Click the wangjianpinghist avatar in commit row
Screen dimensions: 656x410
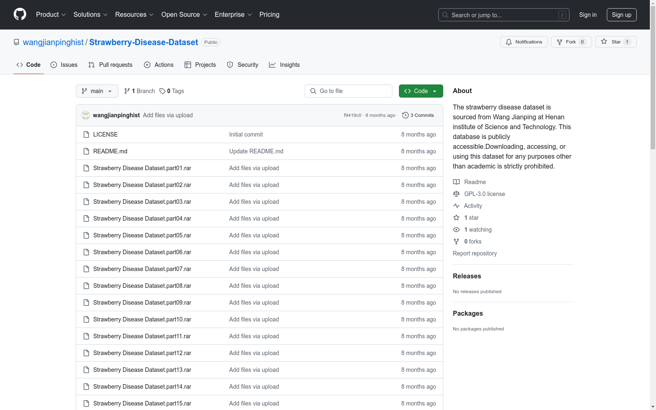pos(86,115)
